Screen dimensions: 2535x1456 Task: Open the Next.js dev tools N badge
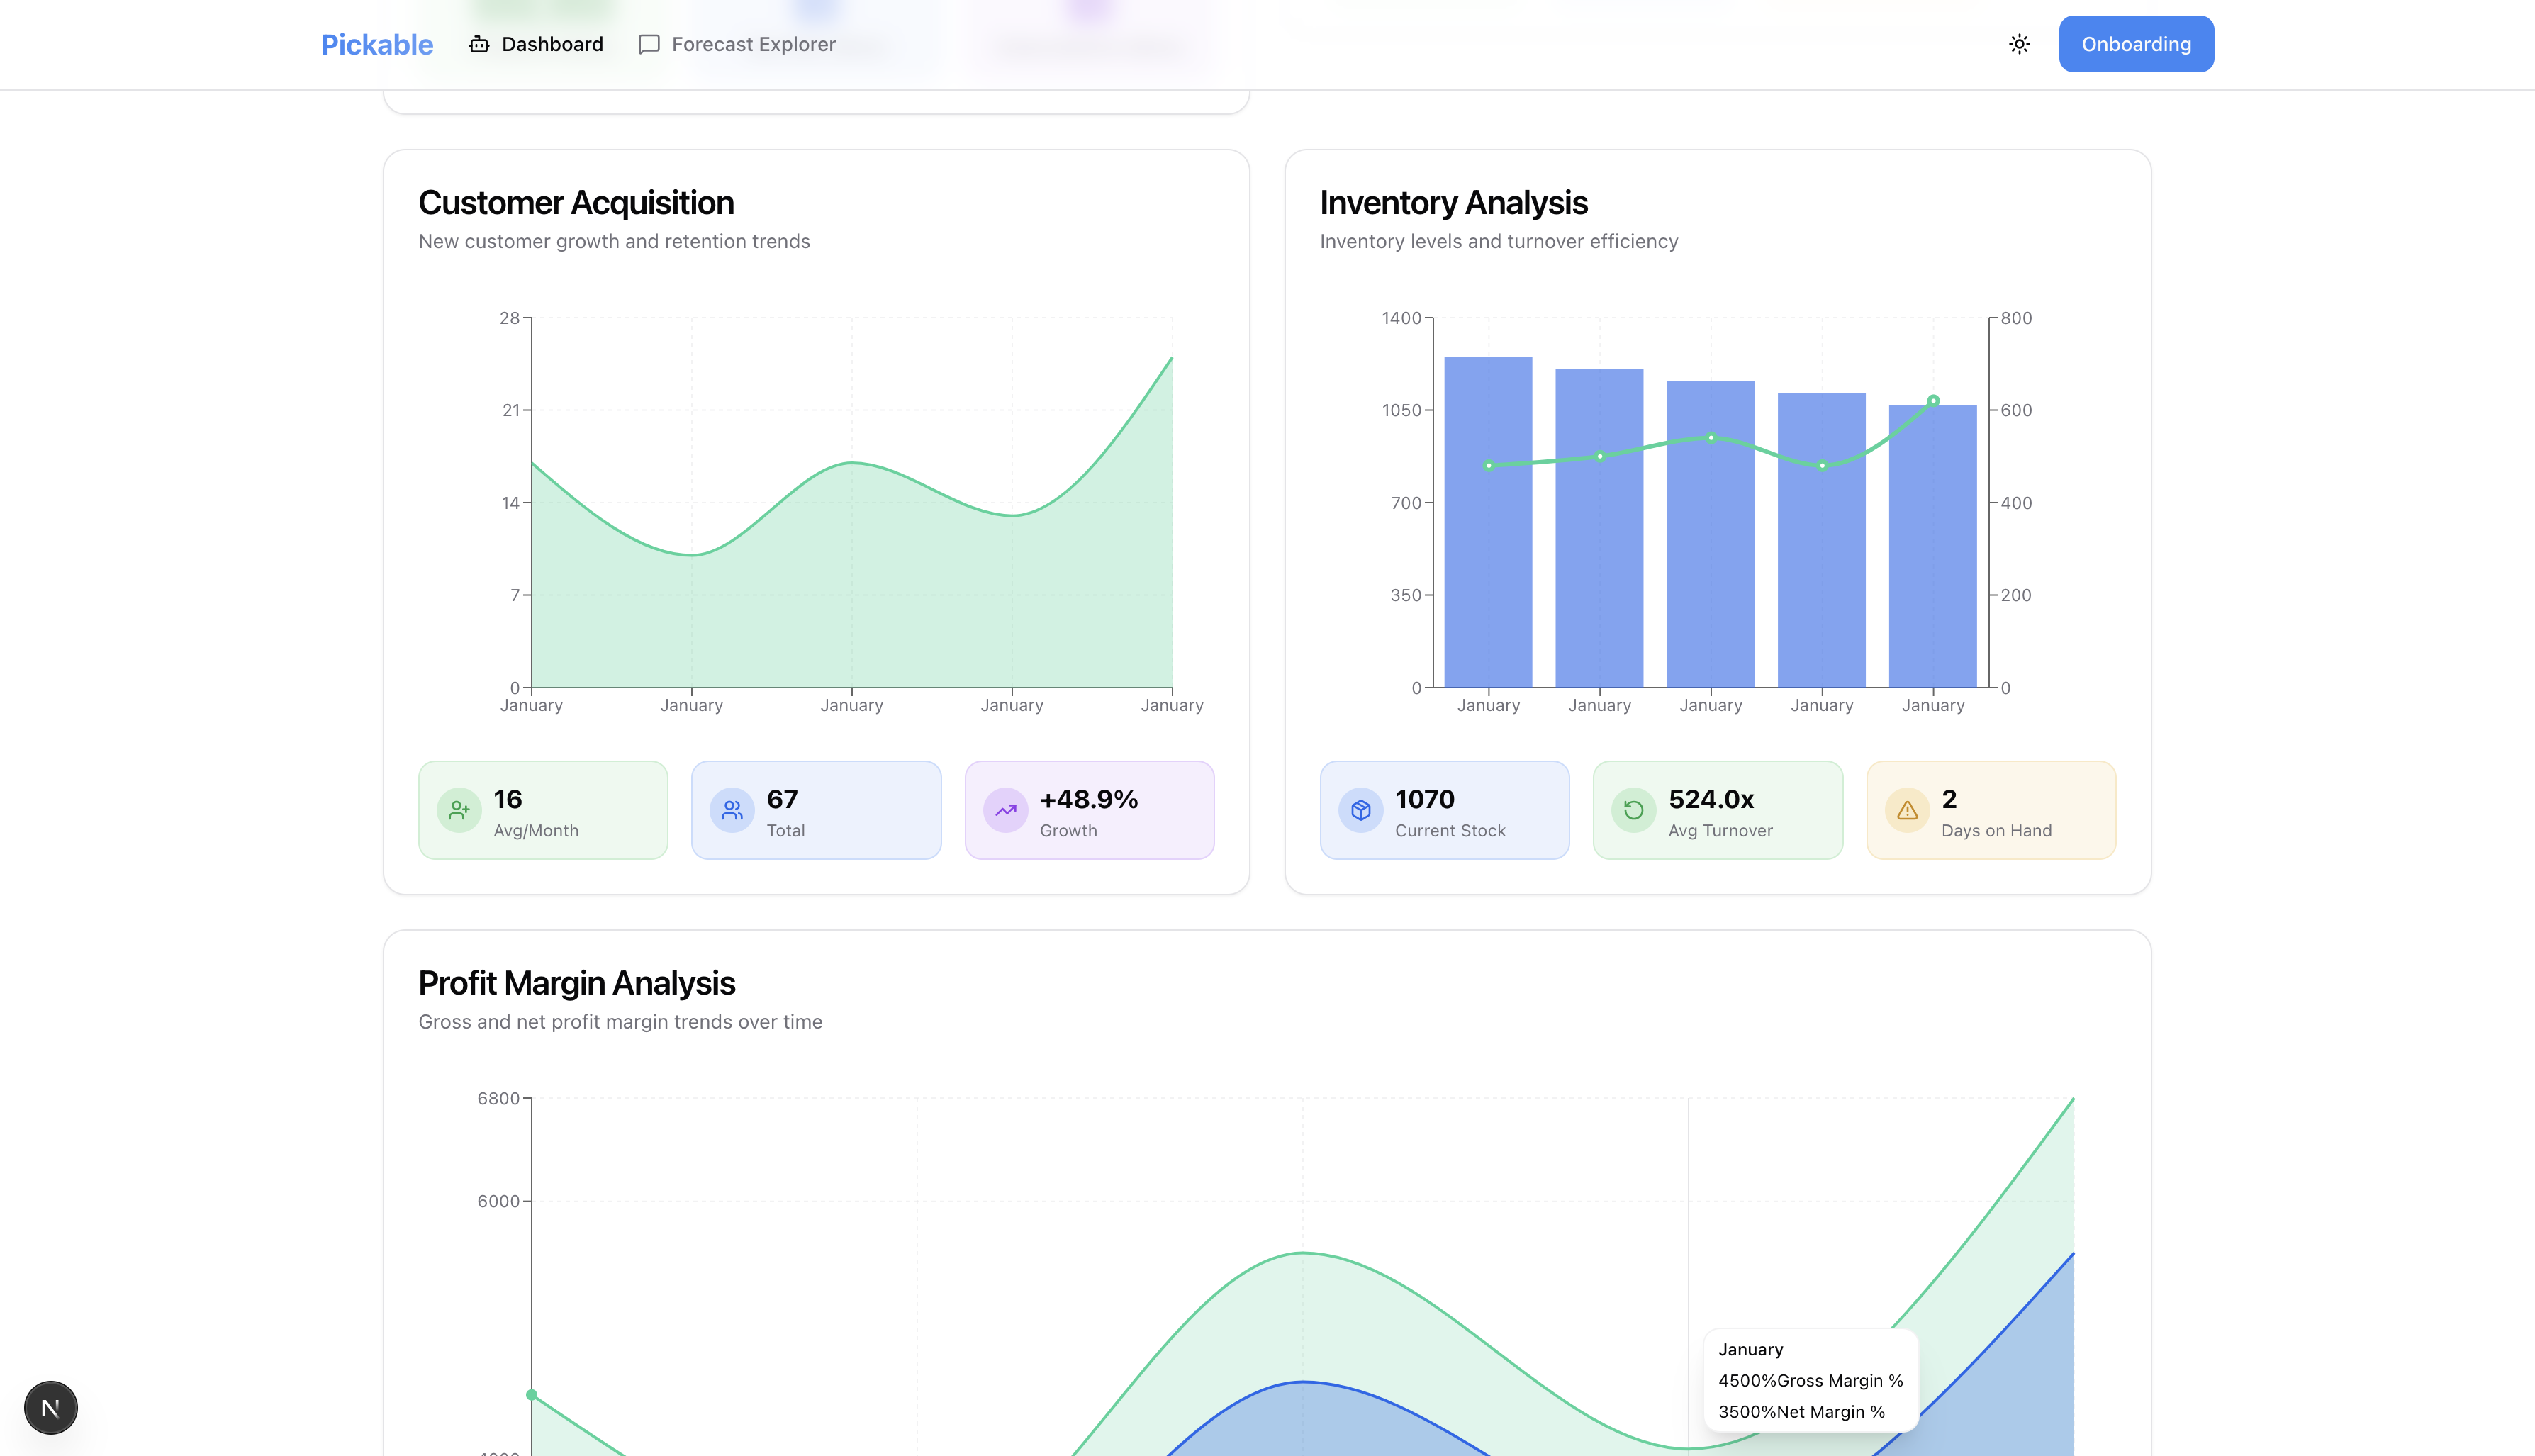(50, 1407)
